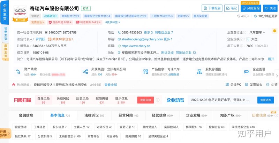
Task: Click the 查看动态 blue button
Action: coord(265,100)
